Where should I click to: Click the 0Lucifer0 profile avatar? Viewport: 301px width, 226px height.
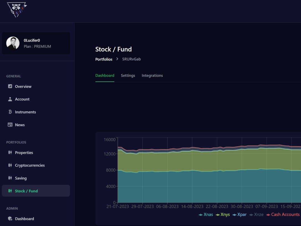13,43
